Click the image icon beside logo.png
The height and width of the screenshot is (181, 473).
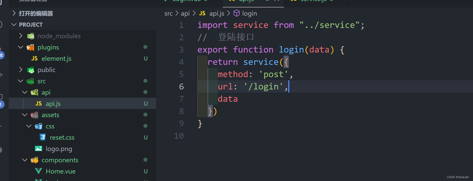[39, 149]
